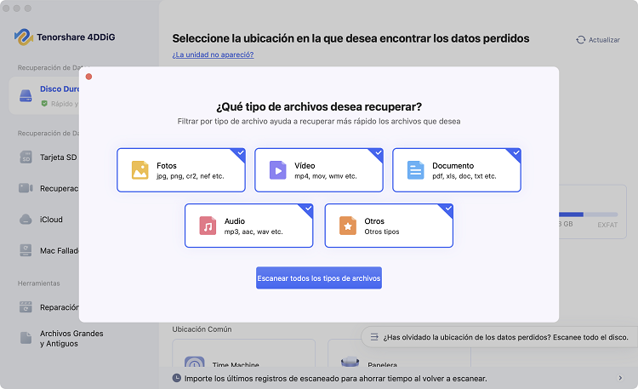This screenshot has width=638, height=389.
Task: Click the EXFAT label
Action: [607, 225]
